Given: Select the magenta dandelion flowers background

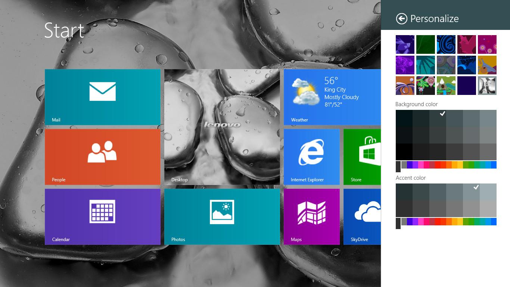Looking at the screenshot, I should point(487,44).
